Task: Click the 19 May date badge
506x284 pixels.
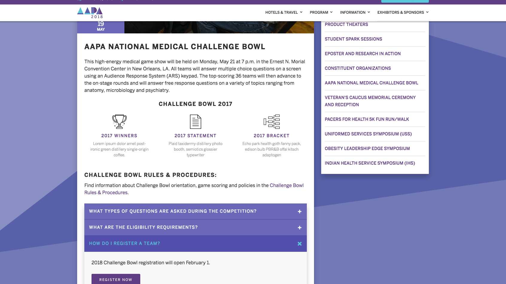Action: [101, 27]
